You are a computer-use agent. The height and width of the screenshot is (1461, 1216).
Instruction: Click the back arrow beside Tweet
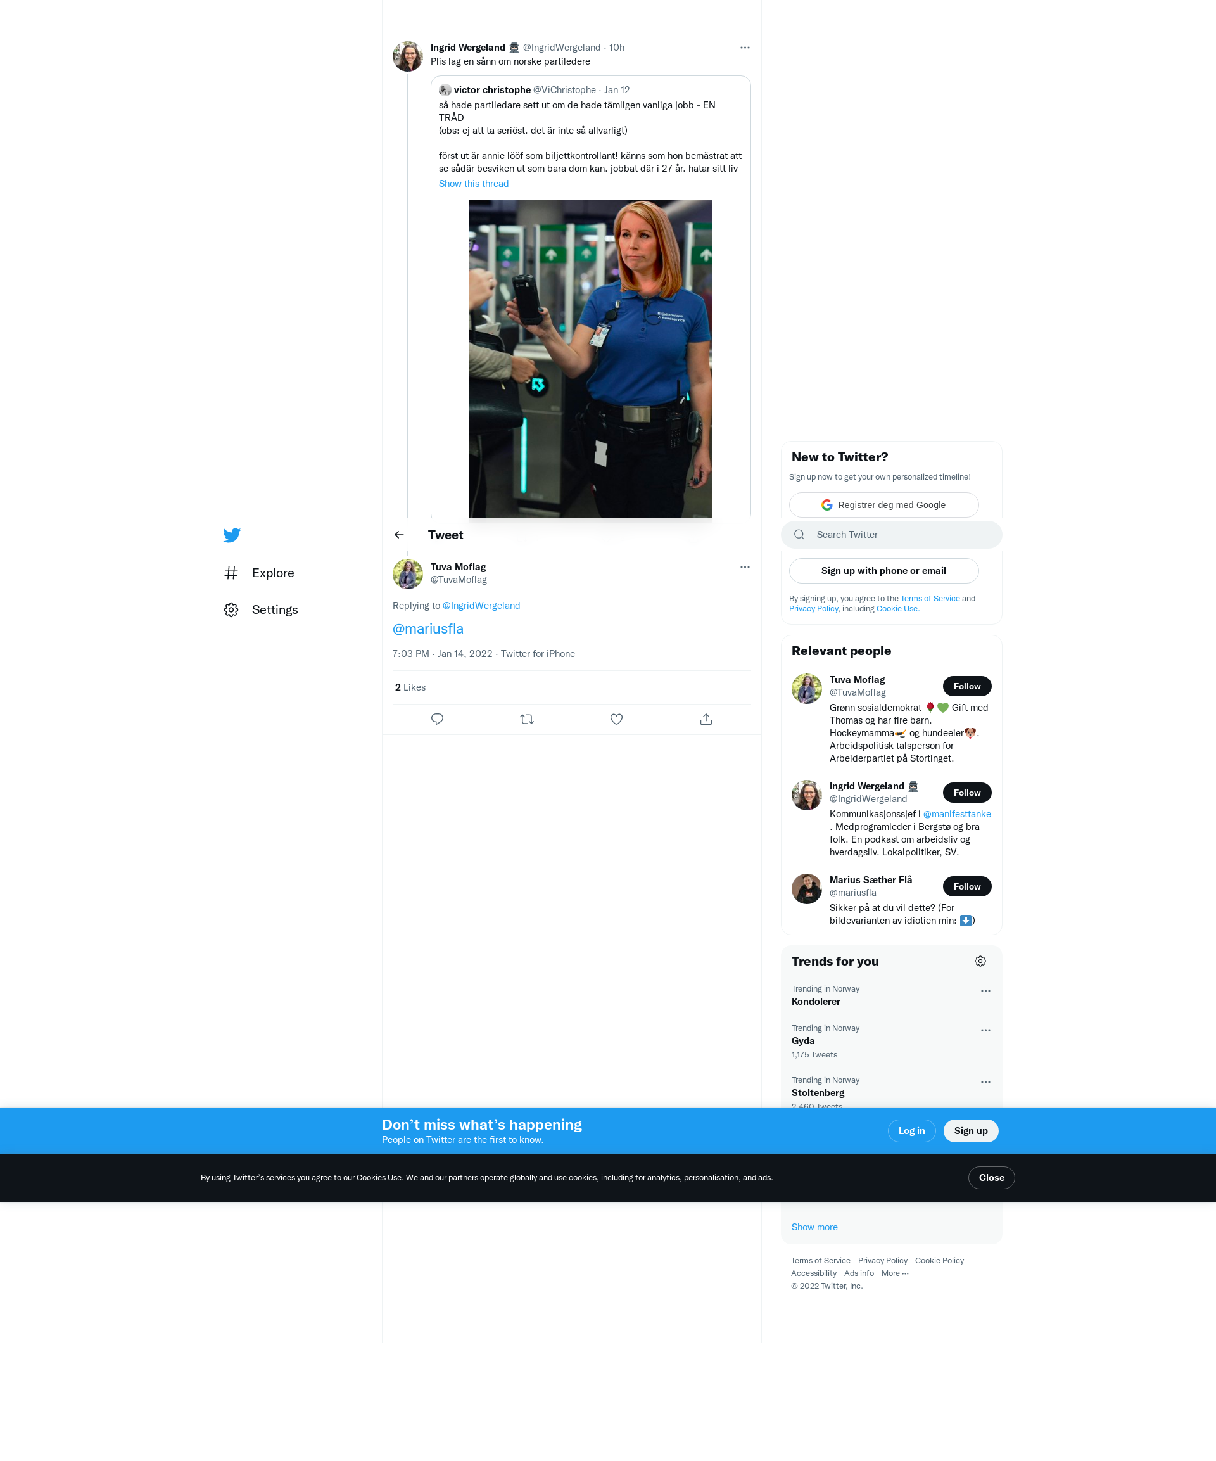pyautogui.click(x=399, y=535)
